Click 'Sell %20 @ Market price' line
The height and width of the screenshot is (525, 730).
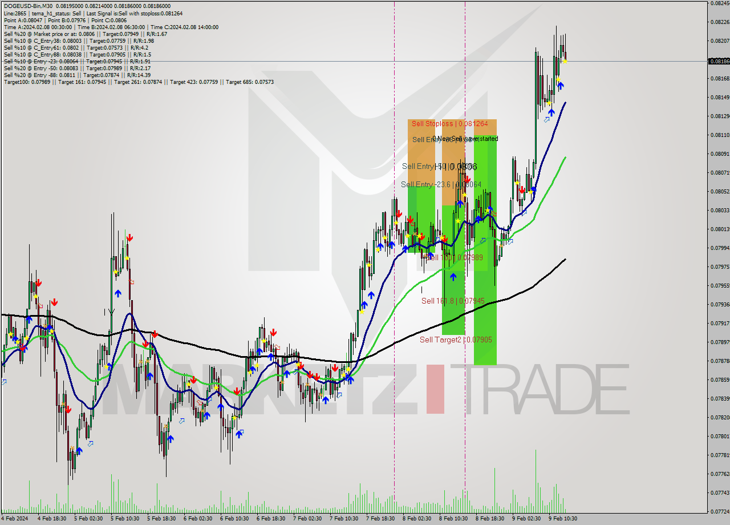click(x=85, y=34)
